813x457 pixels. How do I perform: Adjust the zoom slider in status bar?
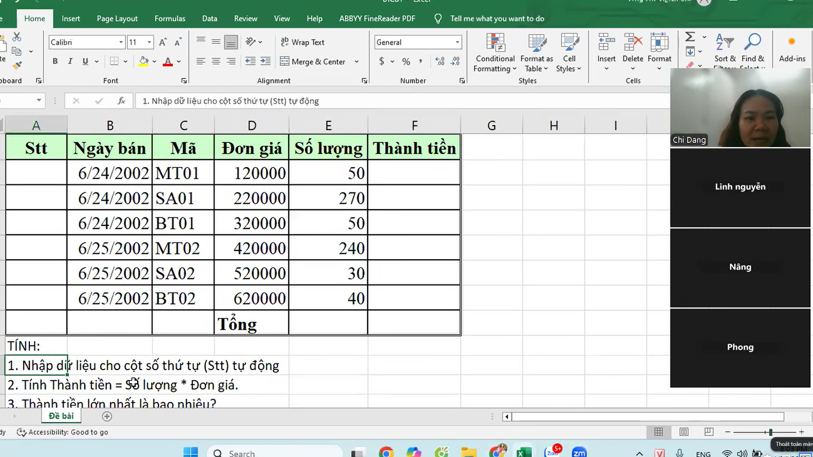point(770,432)
